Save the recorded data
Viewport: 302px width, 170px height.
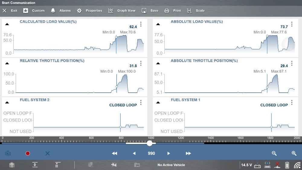(150, 11)
